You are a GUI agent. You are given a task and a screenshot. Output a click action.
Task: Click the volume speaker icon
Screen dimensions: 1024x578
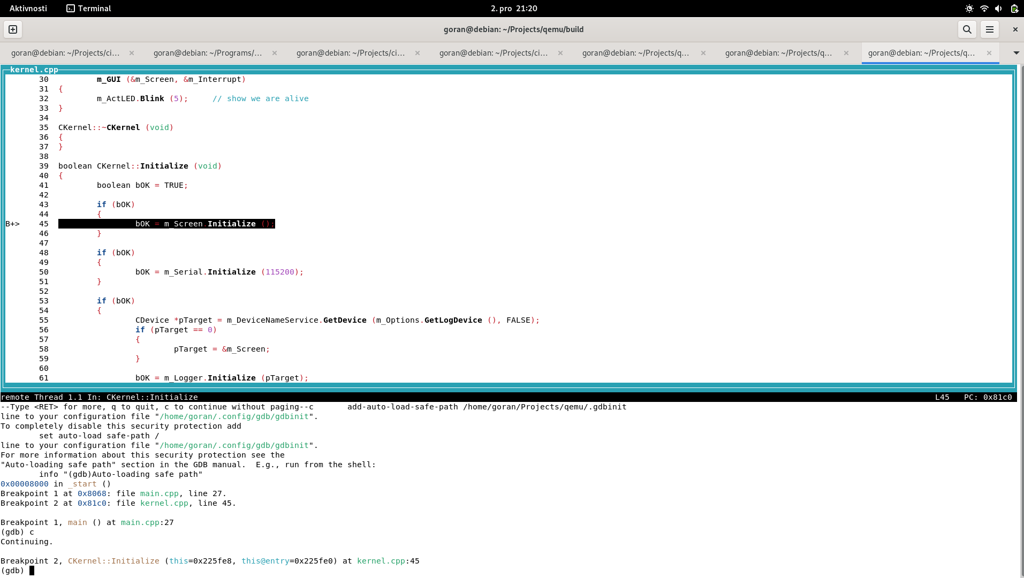coord(998,9)
